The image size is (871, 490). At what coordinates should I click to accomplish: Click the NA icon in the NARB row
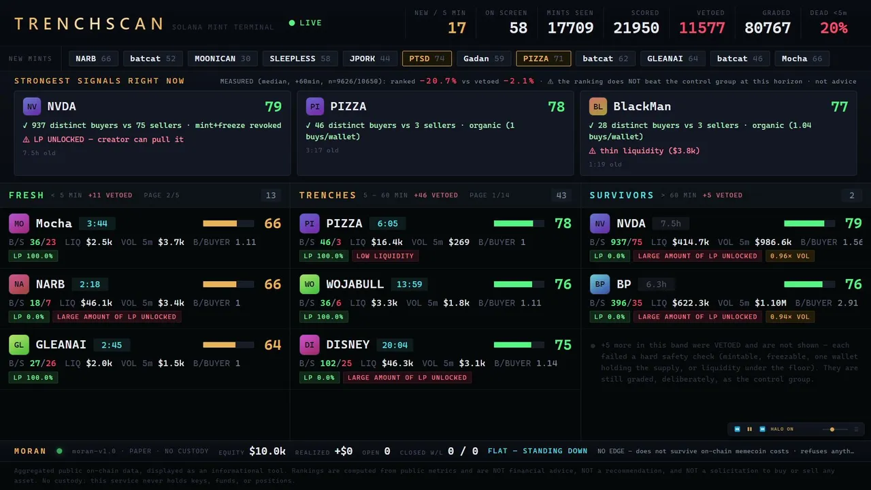19,284
